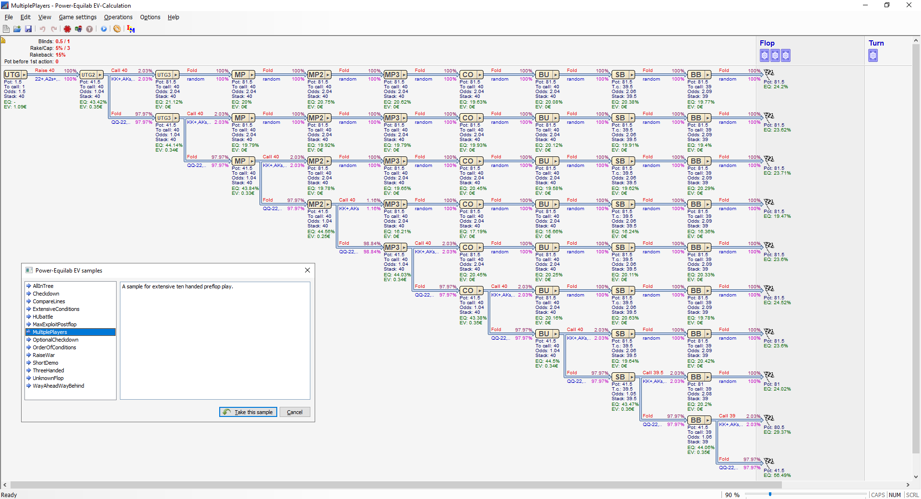Click the showdown flag above EQ 23.71%

tap(769, 160)
